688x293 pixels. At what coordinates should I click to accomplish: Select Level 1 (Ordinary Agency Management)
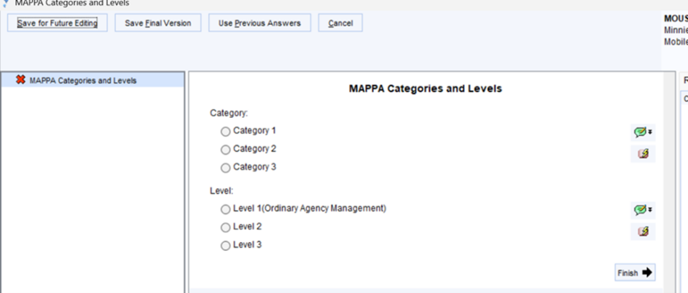(x=226, y=209)
